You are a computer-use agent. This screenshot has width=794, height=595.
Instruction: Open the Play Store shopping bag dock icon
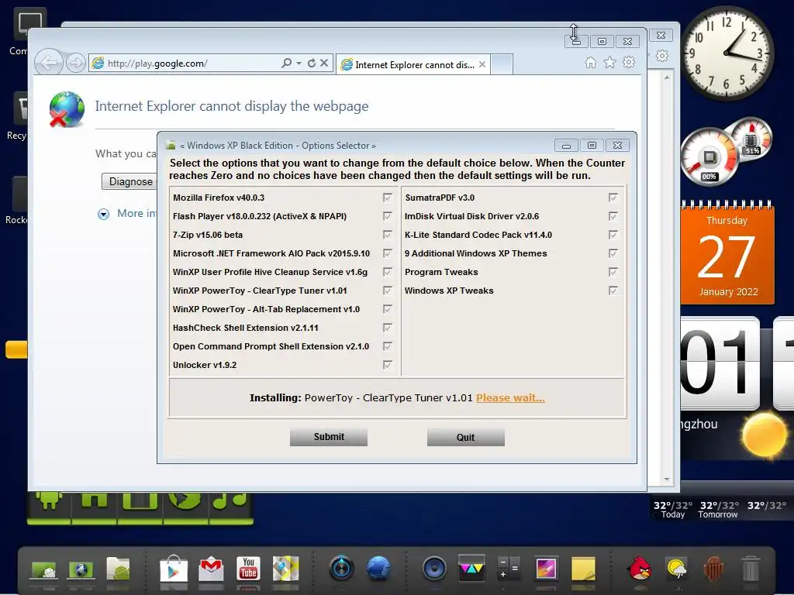click(x=173, y=569)
